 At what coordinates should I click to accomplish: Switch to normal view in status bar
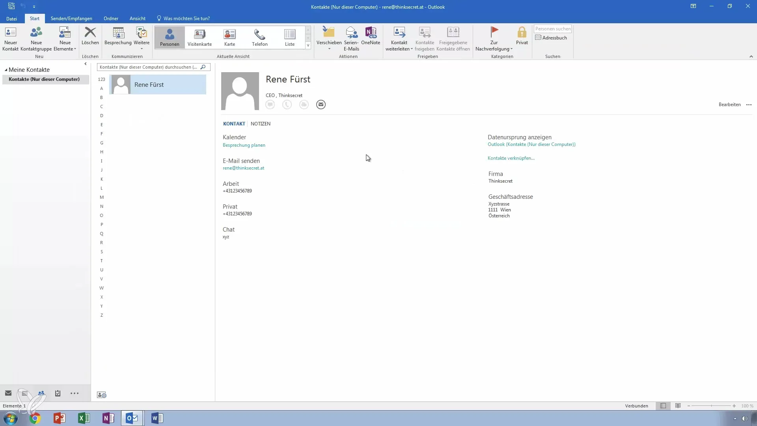[663, 406]
